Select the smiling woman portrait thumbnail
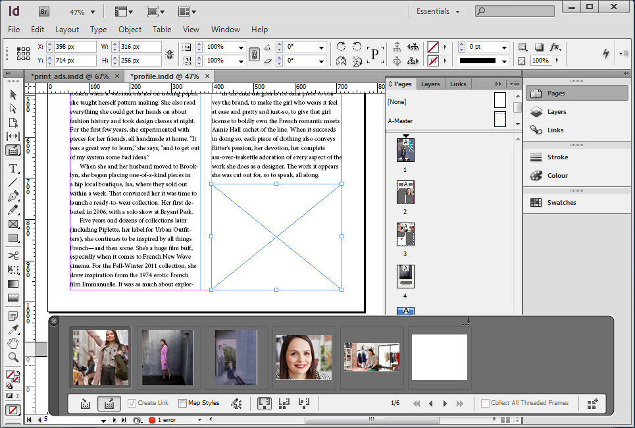The height and width of the screenshot is (428, 635). (x=303, y=357)
